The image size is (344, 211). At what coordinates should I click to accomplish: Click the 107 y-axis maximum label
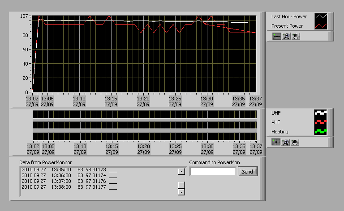point(24,17)
